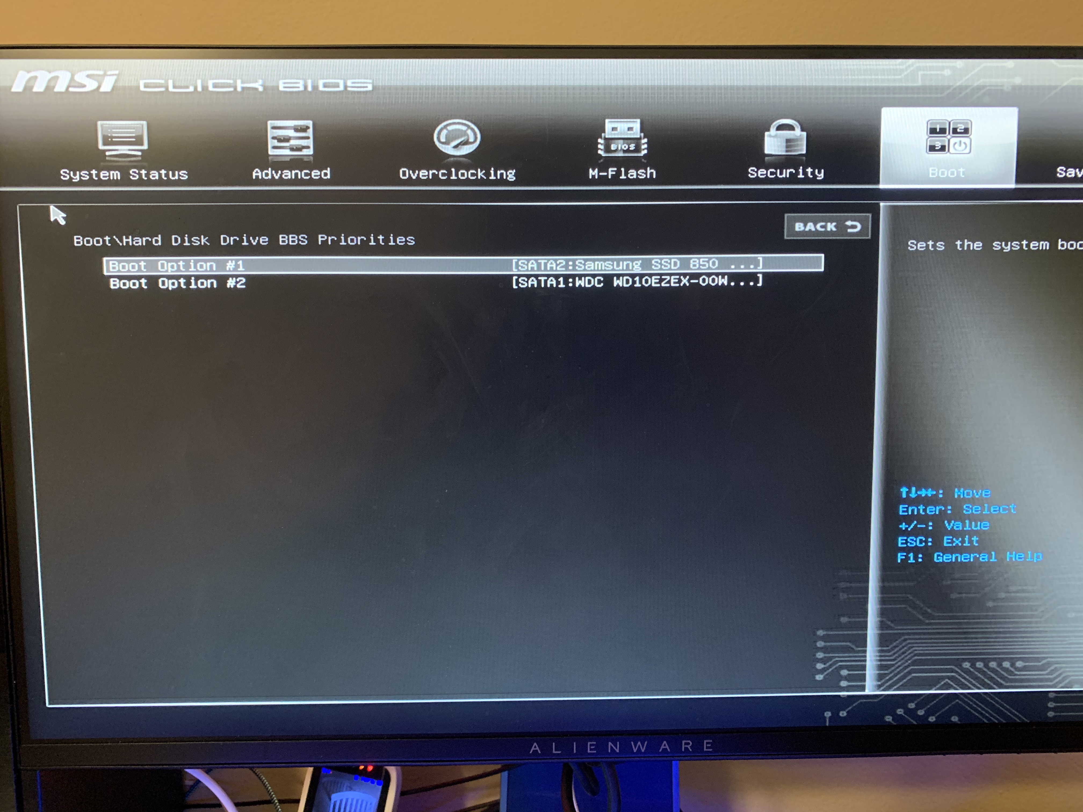Click the MSI logo
Image resolution: width=1083 pixels, height=812 pixels.
65,81
